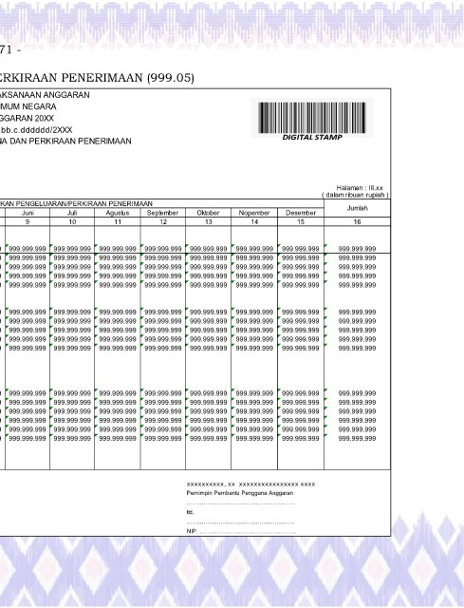Viewport: 464px width, 608px height.
Task: Click the text "GGARAN 20XX"
Action: coord(28,118)
